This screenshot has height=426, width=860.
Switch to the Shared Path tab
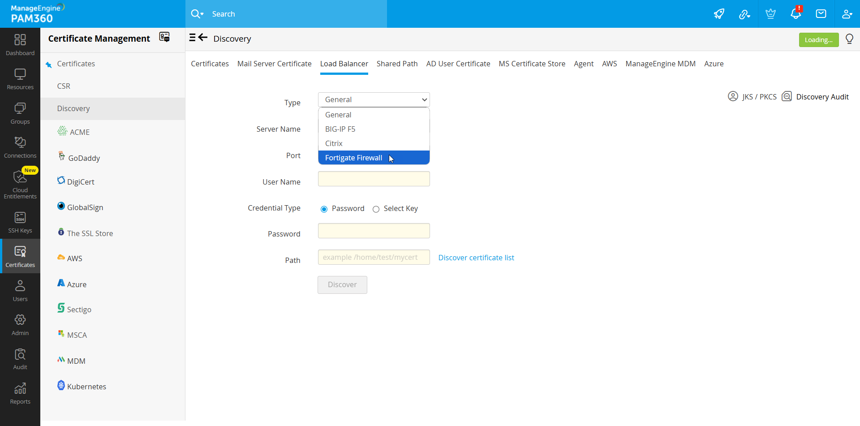coord(397,64)
